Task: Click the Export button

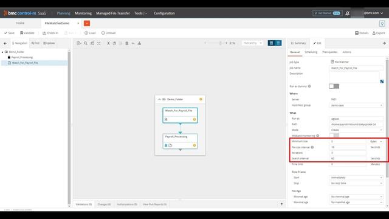Action: coord(379,33)
